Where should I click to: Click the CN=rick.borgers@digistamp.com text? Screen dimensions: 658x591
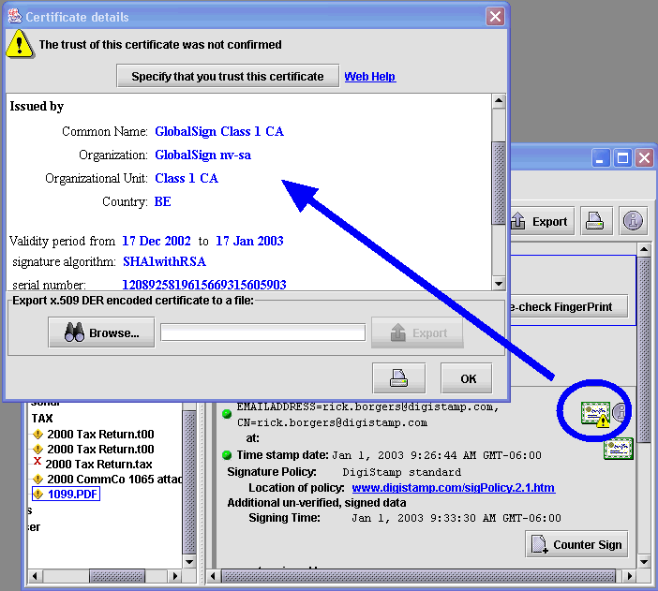click(332, 422)
